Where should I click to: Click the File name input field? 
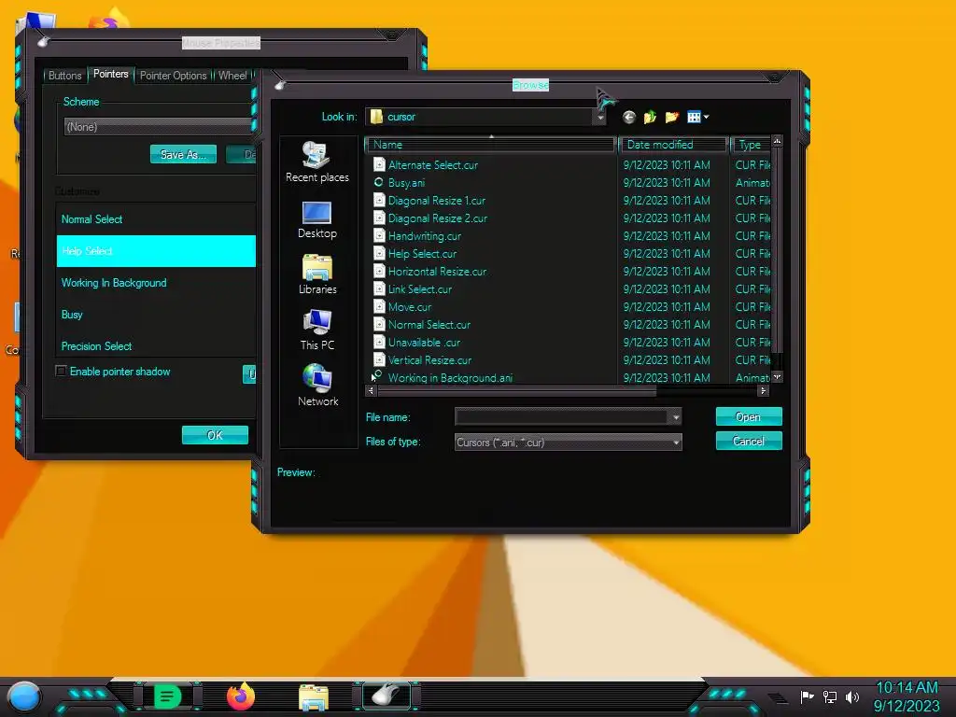561,417
